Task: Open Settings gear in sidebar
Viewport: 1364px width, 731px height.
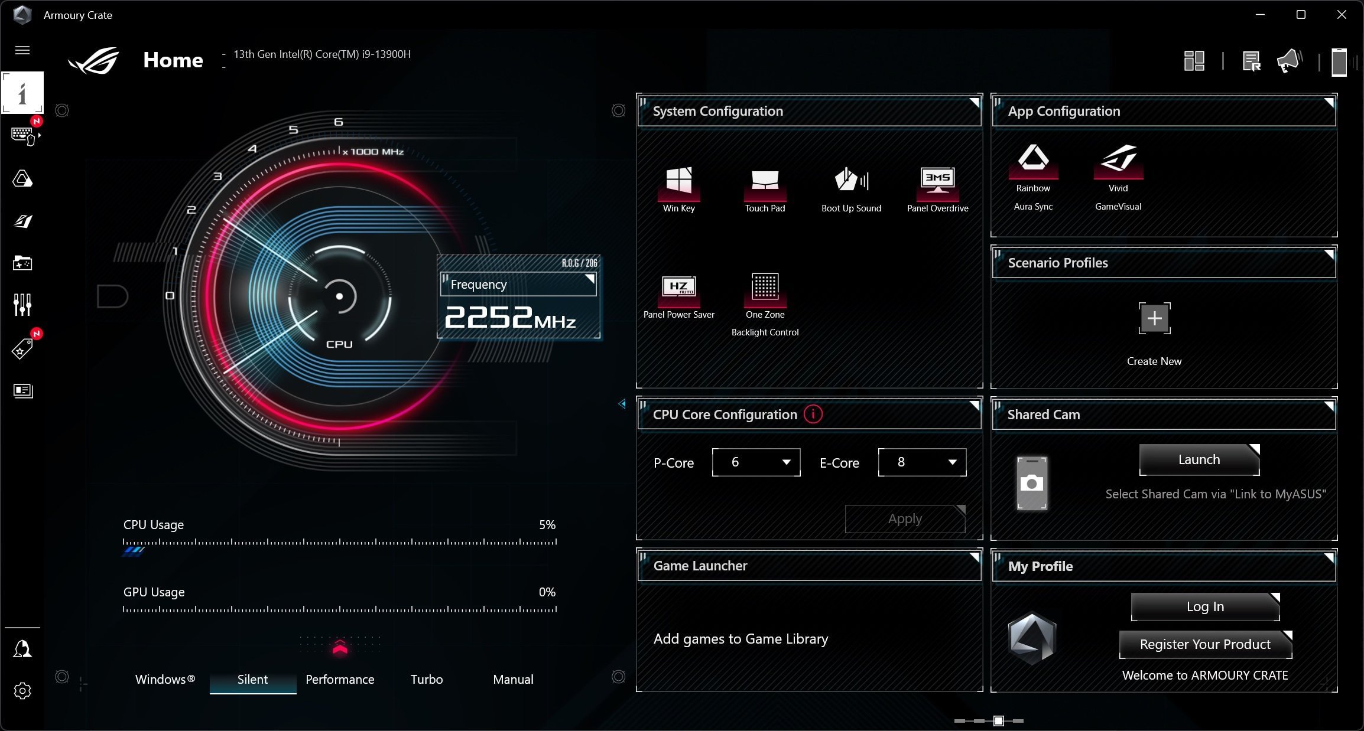Action: 22,691
